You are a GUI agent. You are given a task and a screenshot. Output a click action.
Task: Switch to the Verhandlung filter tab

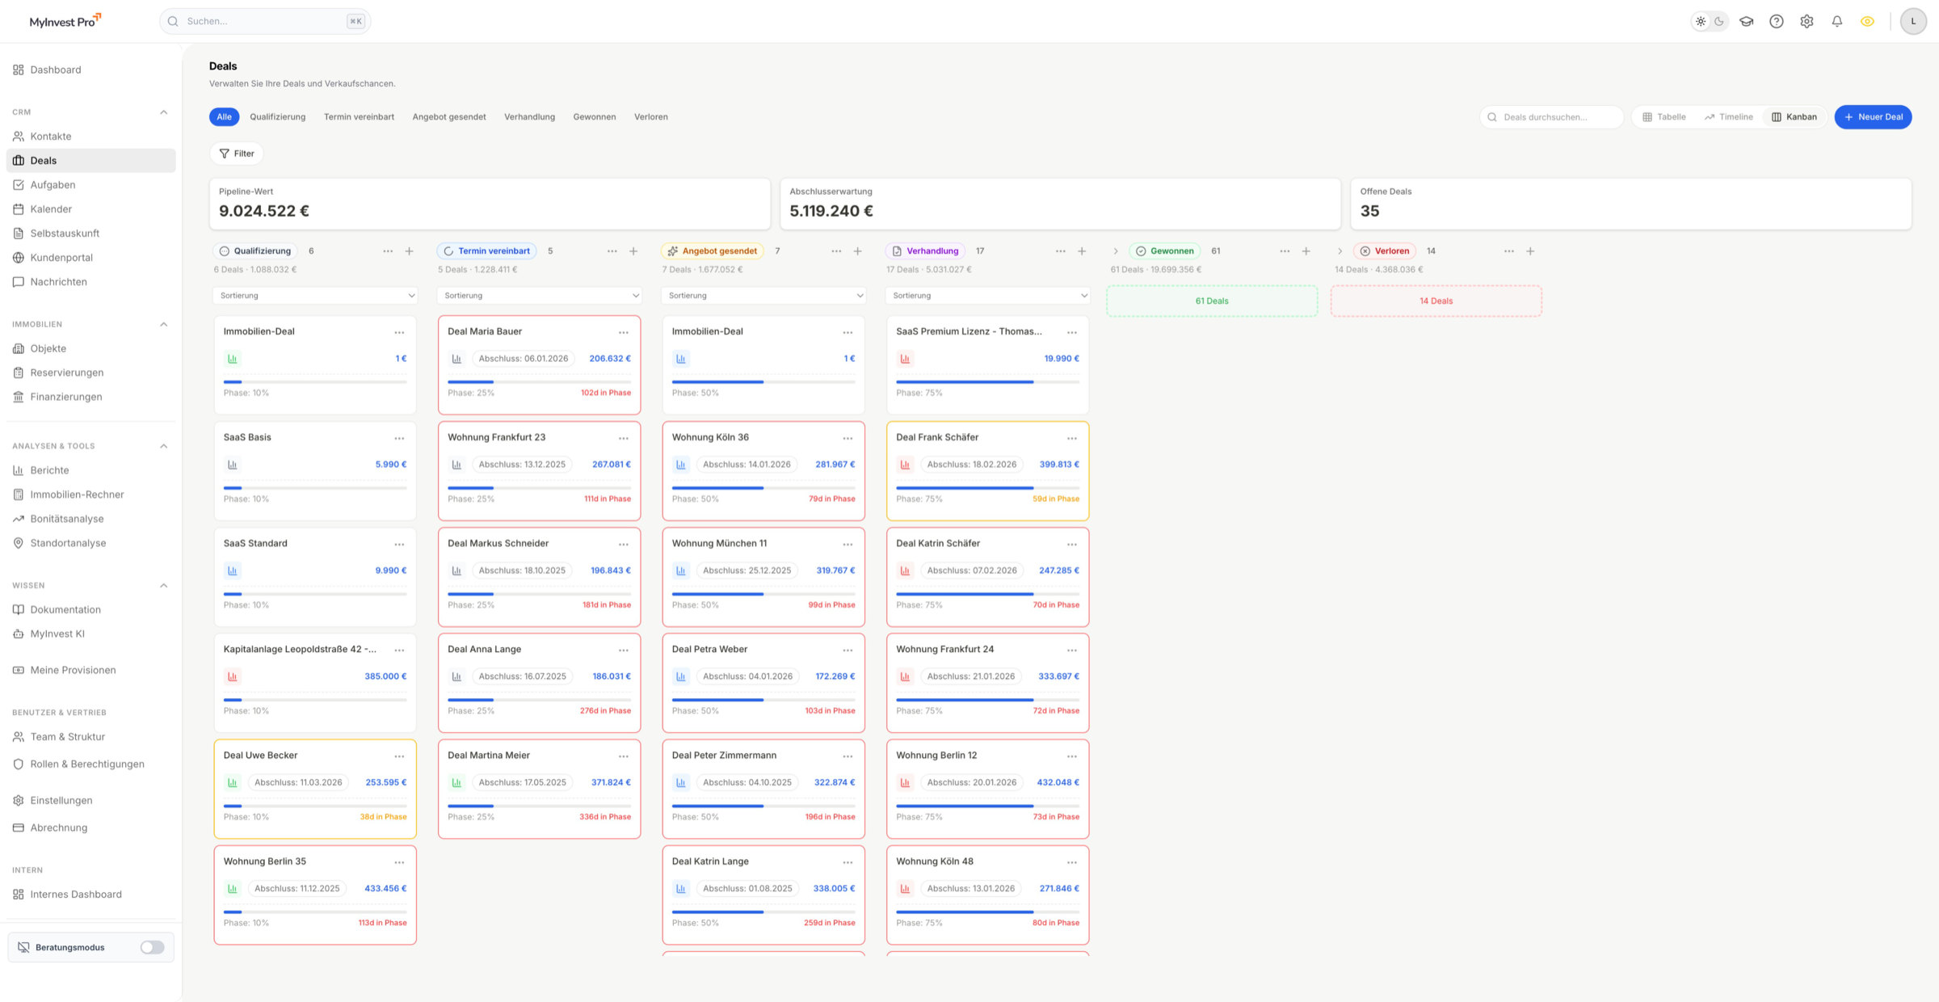click(529, 116)
